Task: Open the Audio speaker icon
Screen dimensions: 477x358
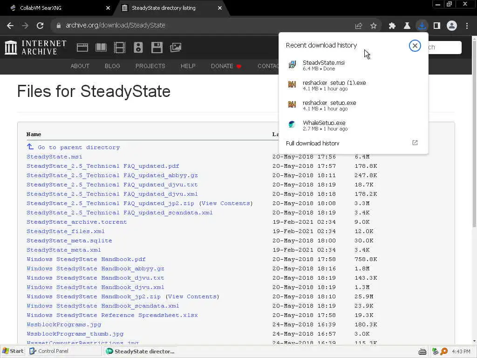Action: (x=138, y=48)
